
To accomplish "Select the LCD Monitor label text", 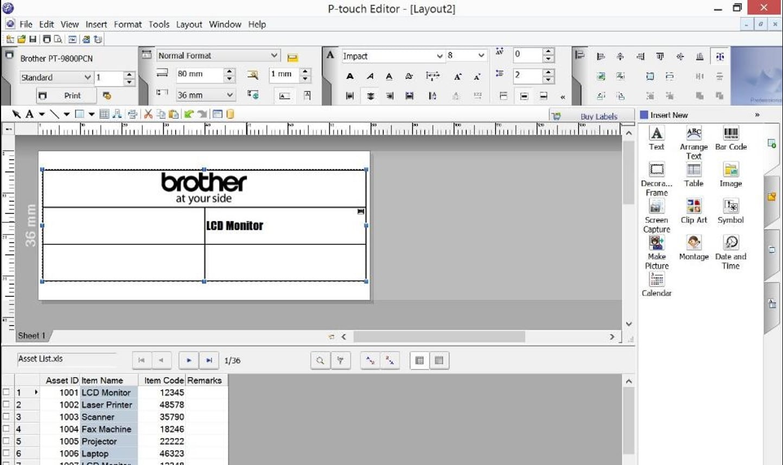I will pyautogui.click(x=234, y=225).
